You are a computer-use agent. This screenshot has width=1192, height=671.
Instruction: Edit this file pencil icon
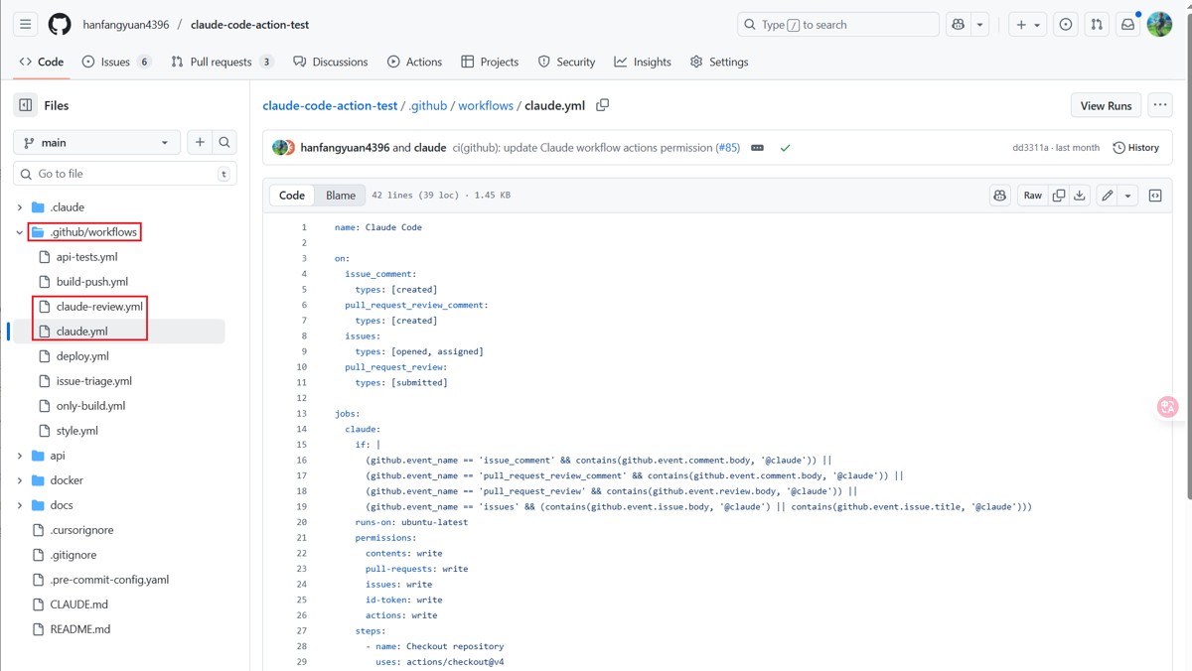pos(1107,196)
